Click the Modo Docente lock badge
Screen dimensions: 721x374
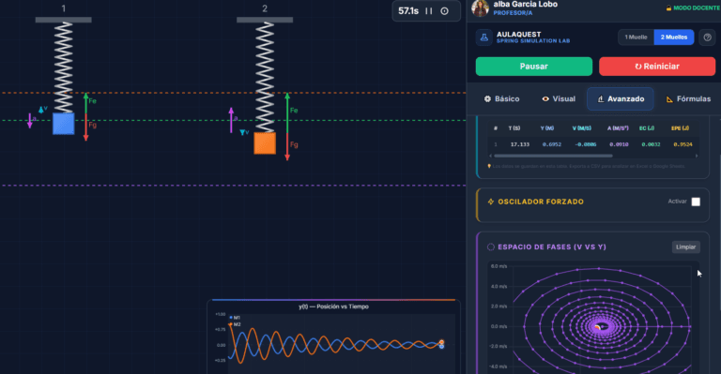pos(693,8)
